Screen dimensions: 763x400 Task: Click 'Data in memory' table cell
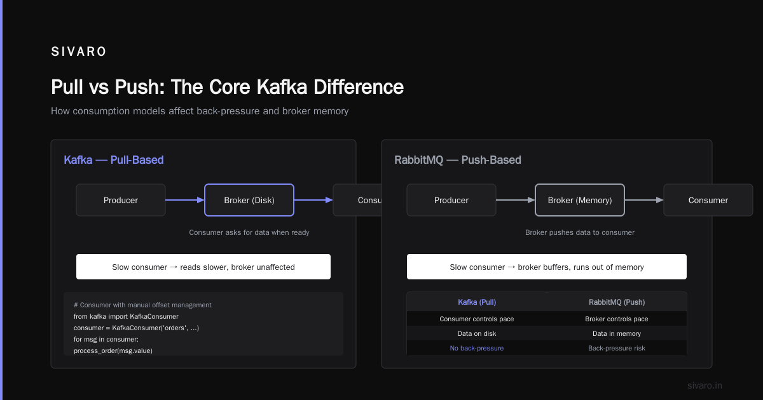pos(617,333)
